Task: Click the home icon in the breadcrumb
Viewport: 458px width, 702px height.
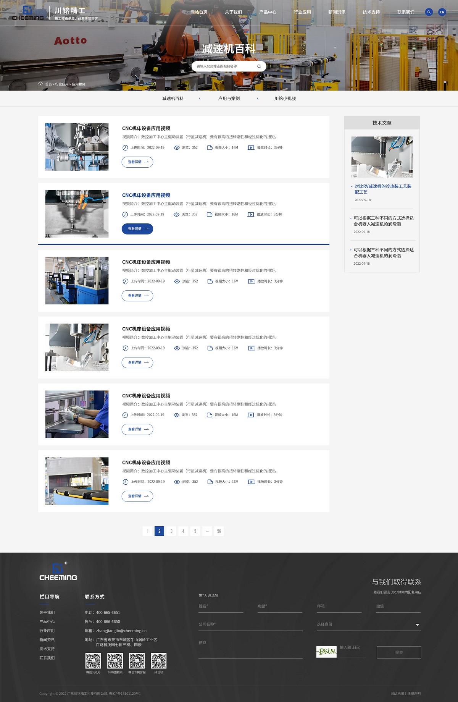Action: pyautogui.click(x=40, y=84)
